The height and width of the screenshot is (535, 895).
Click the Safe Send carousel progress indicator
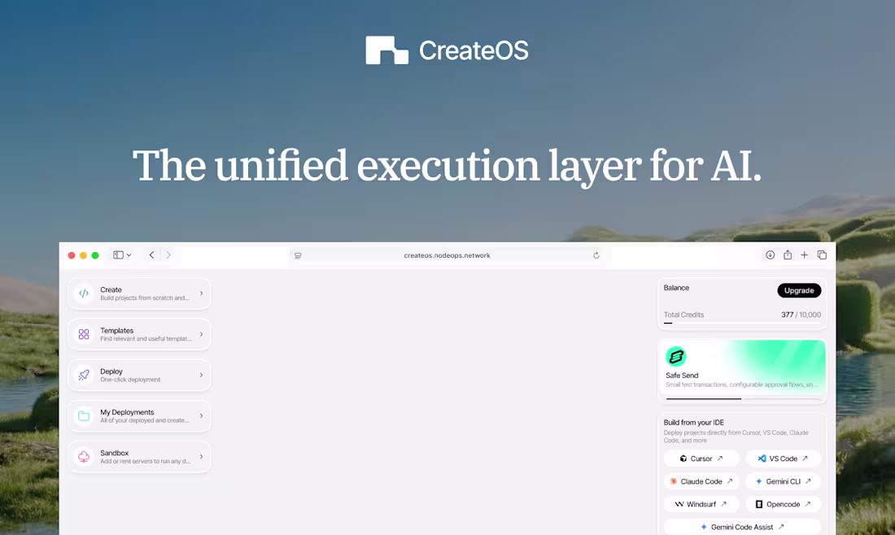click(742, 398)
